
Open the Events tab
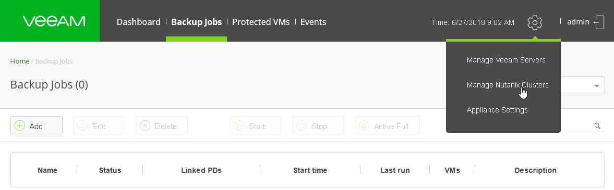pos(314,22)
